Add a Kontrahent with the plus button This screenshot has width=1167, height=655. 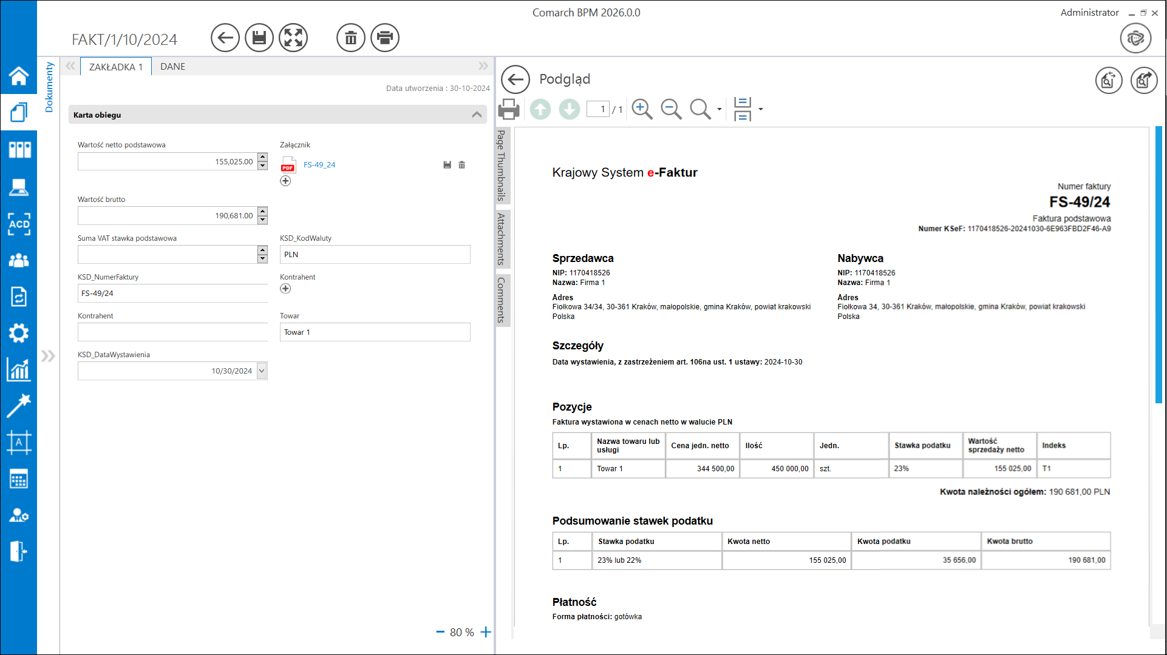285,289
